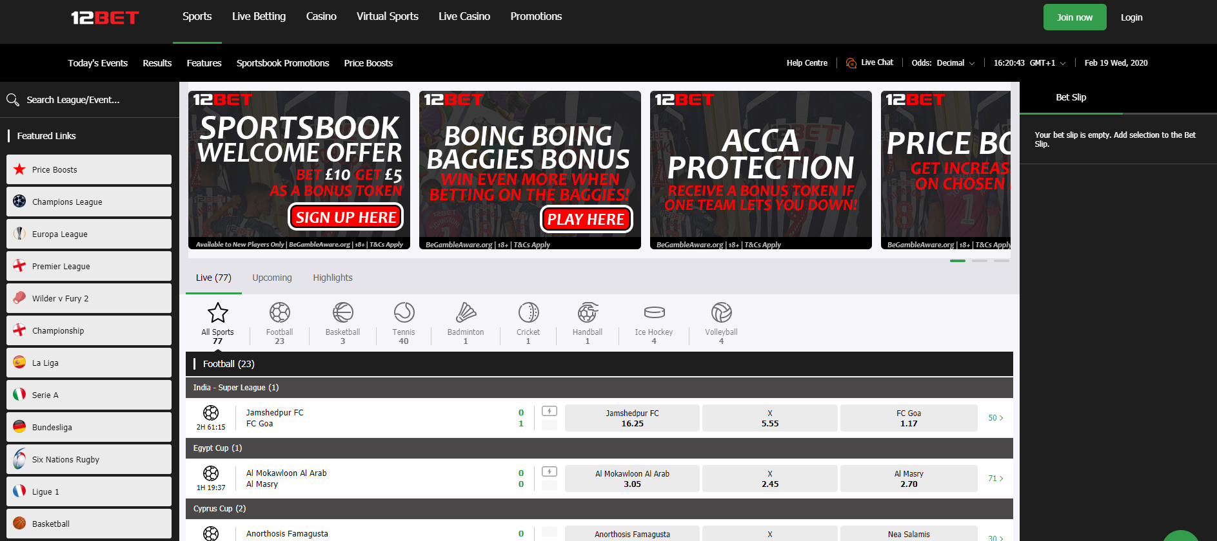Expand 50 more markets for Jamshedpur match
Viewport: 1217px width, 541px height.
995,418
